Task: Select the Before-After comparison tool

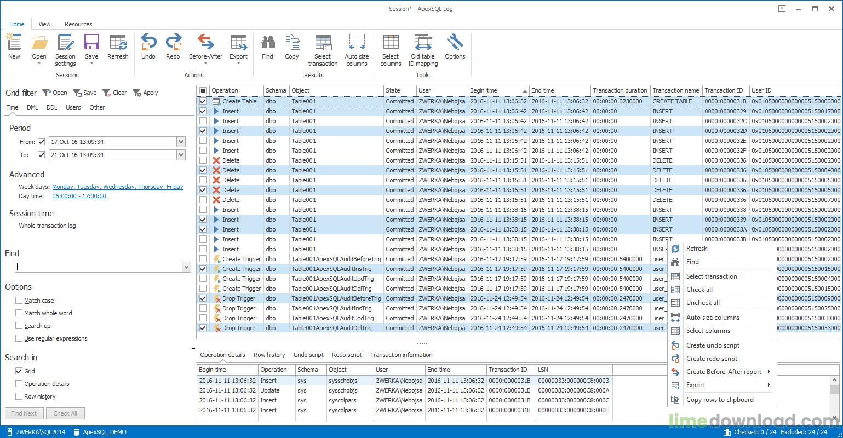Action: 205,49
